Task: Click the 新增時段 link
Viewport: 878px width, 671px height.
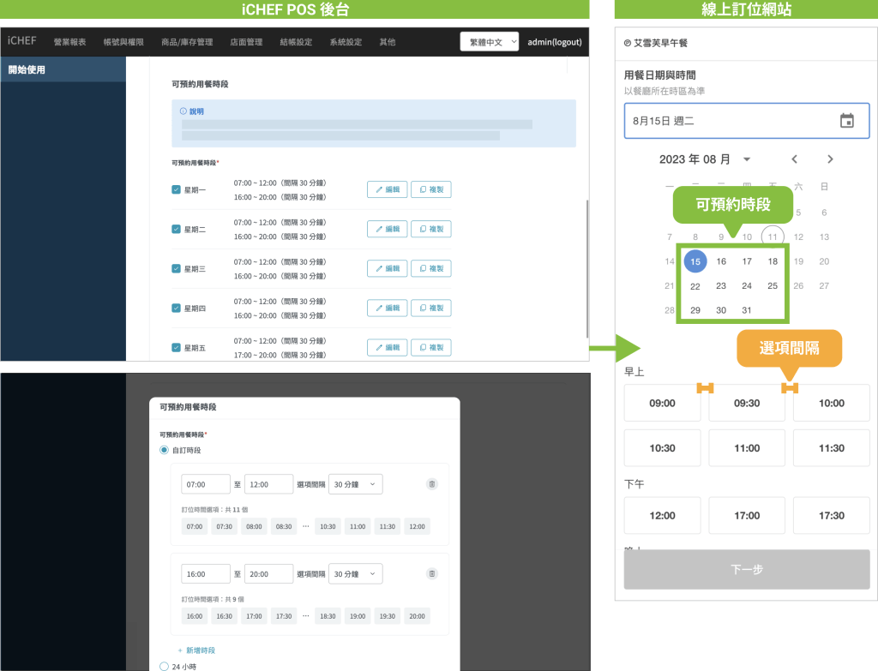Action: tap(196, 650)
